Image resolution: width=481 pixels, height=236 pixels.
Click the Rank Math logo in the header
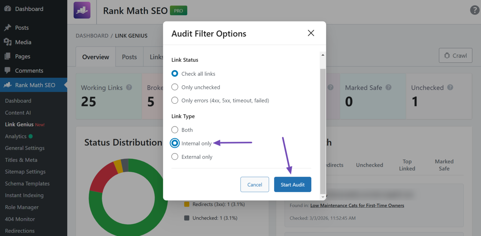point(82,10)
